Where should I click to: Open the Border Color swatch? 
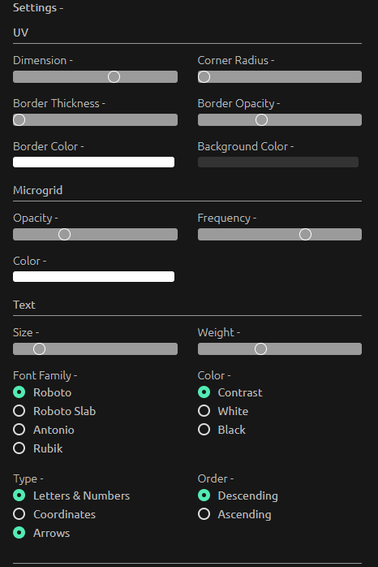[93, 162]
